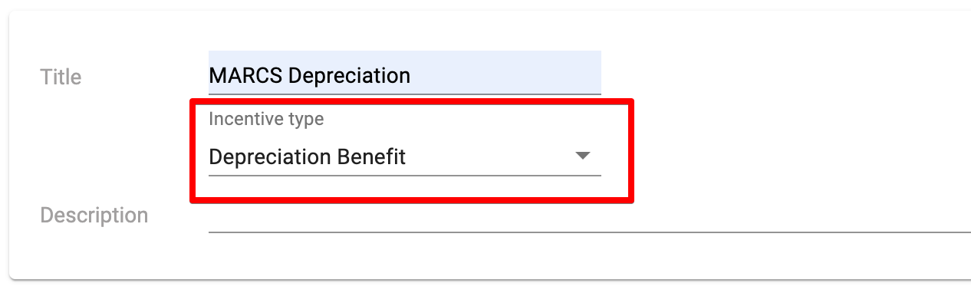Place cursor in MARCS Depreciation text
The width and height of the screenshot is (971, 293).
310,76
